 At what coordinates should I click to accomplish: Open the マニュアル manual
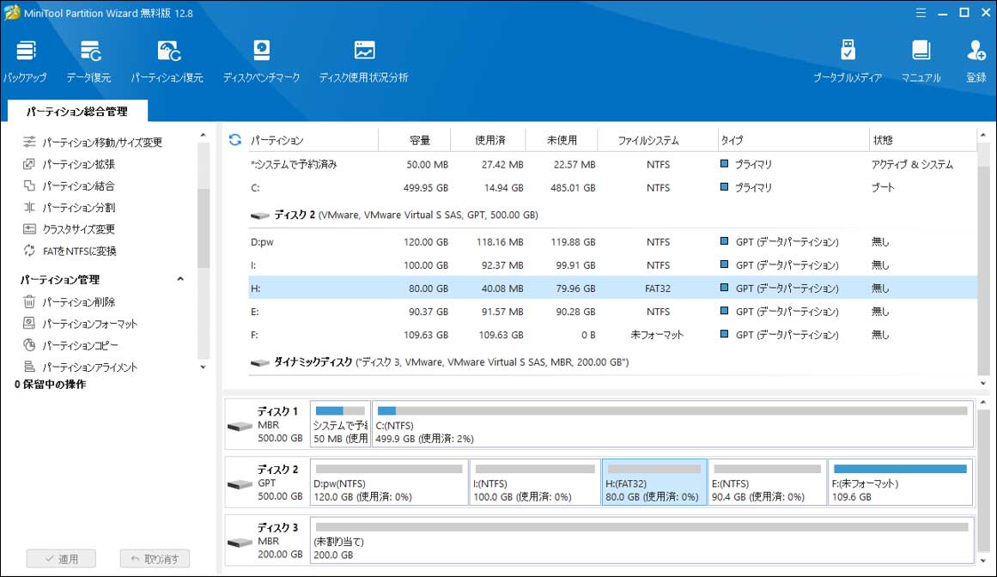pos(921,61)
